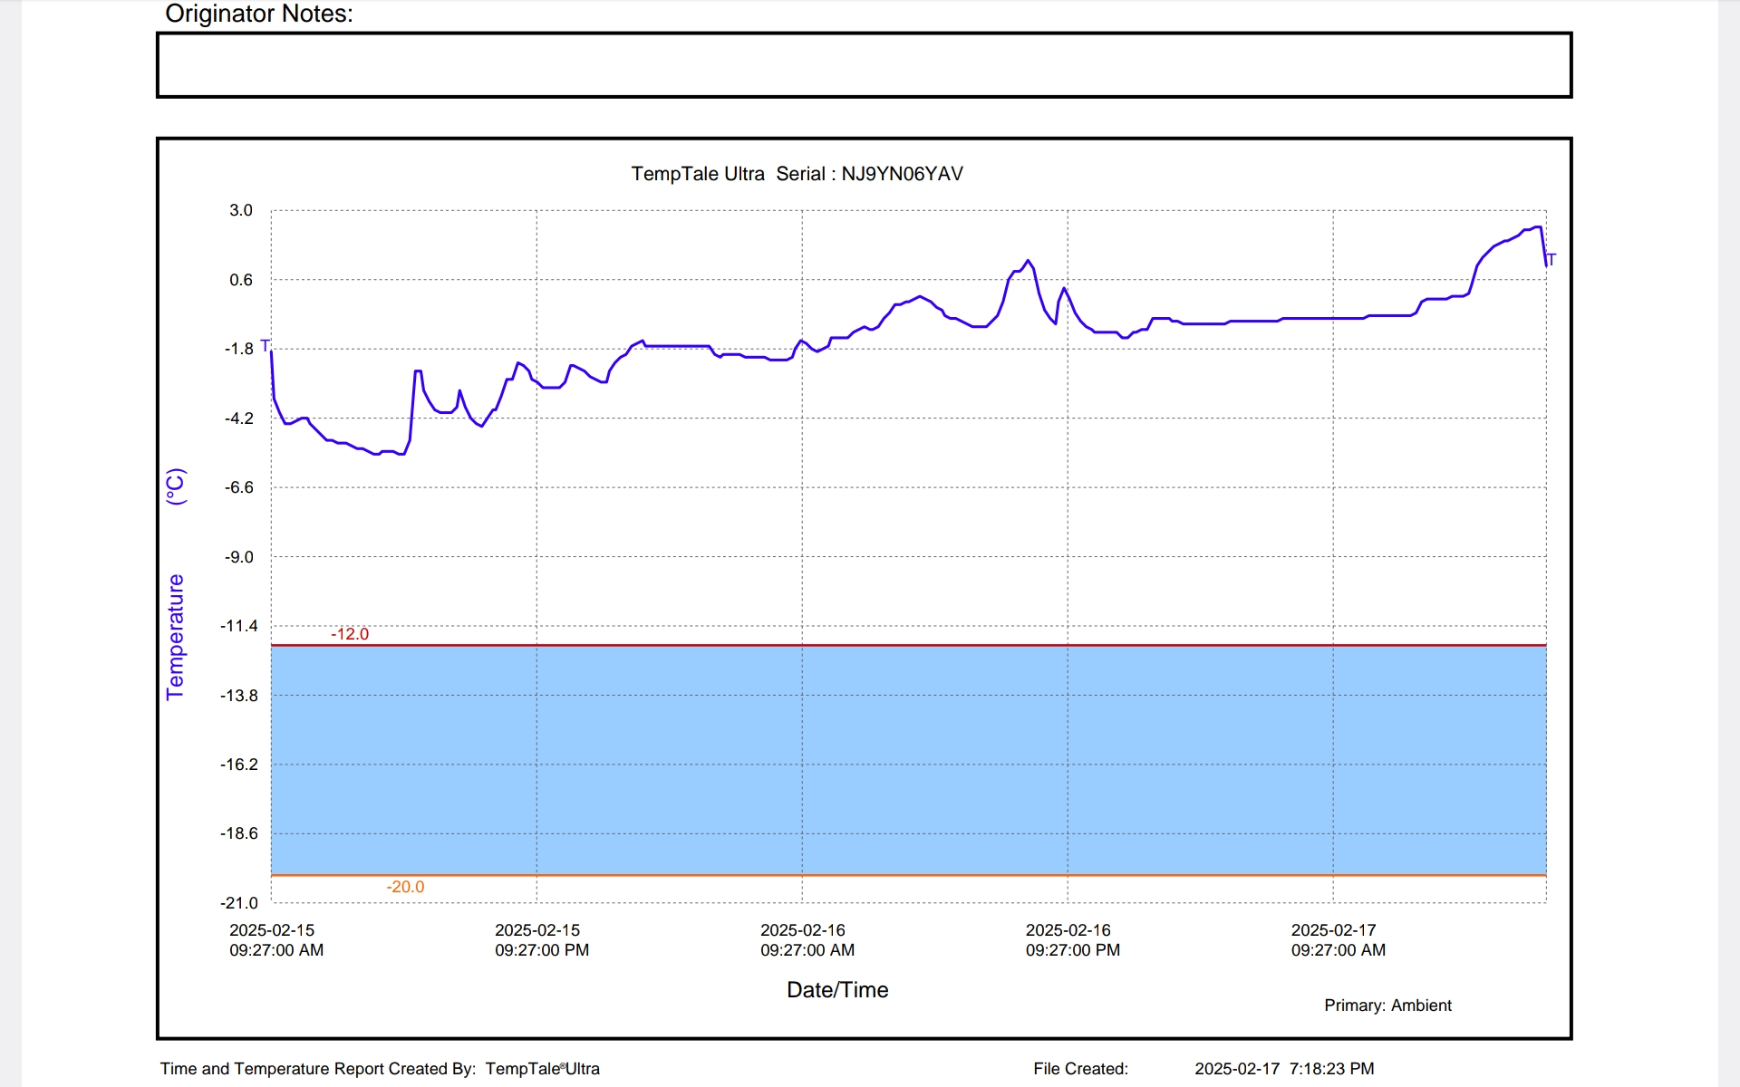Click the y-axis value -6.6
1740x1087 pixels.
239,487
